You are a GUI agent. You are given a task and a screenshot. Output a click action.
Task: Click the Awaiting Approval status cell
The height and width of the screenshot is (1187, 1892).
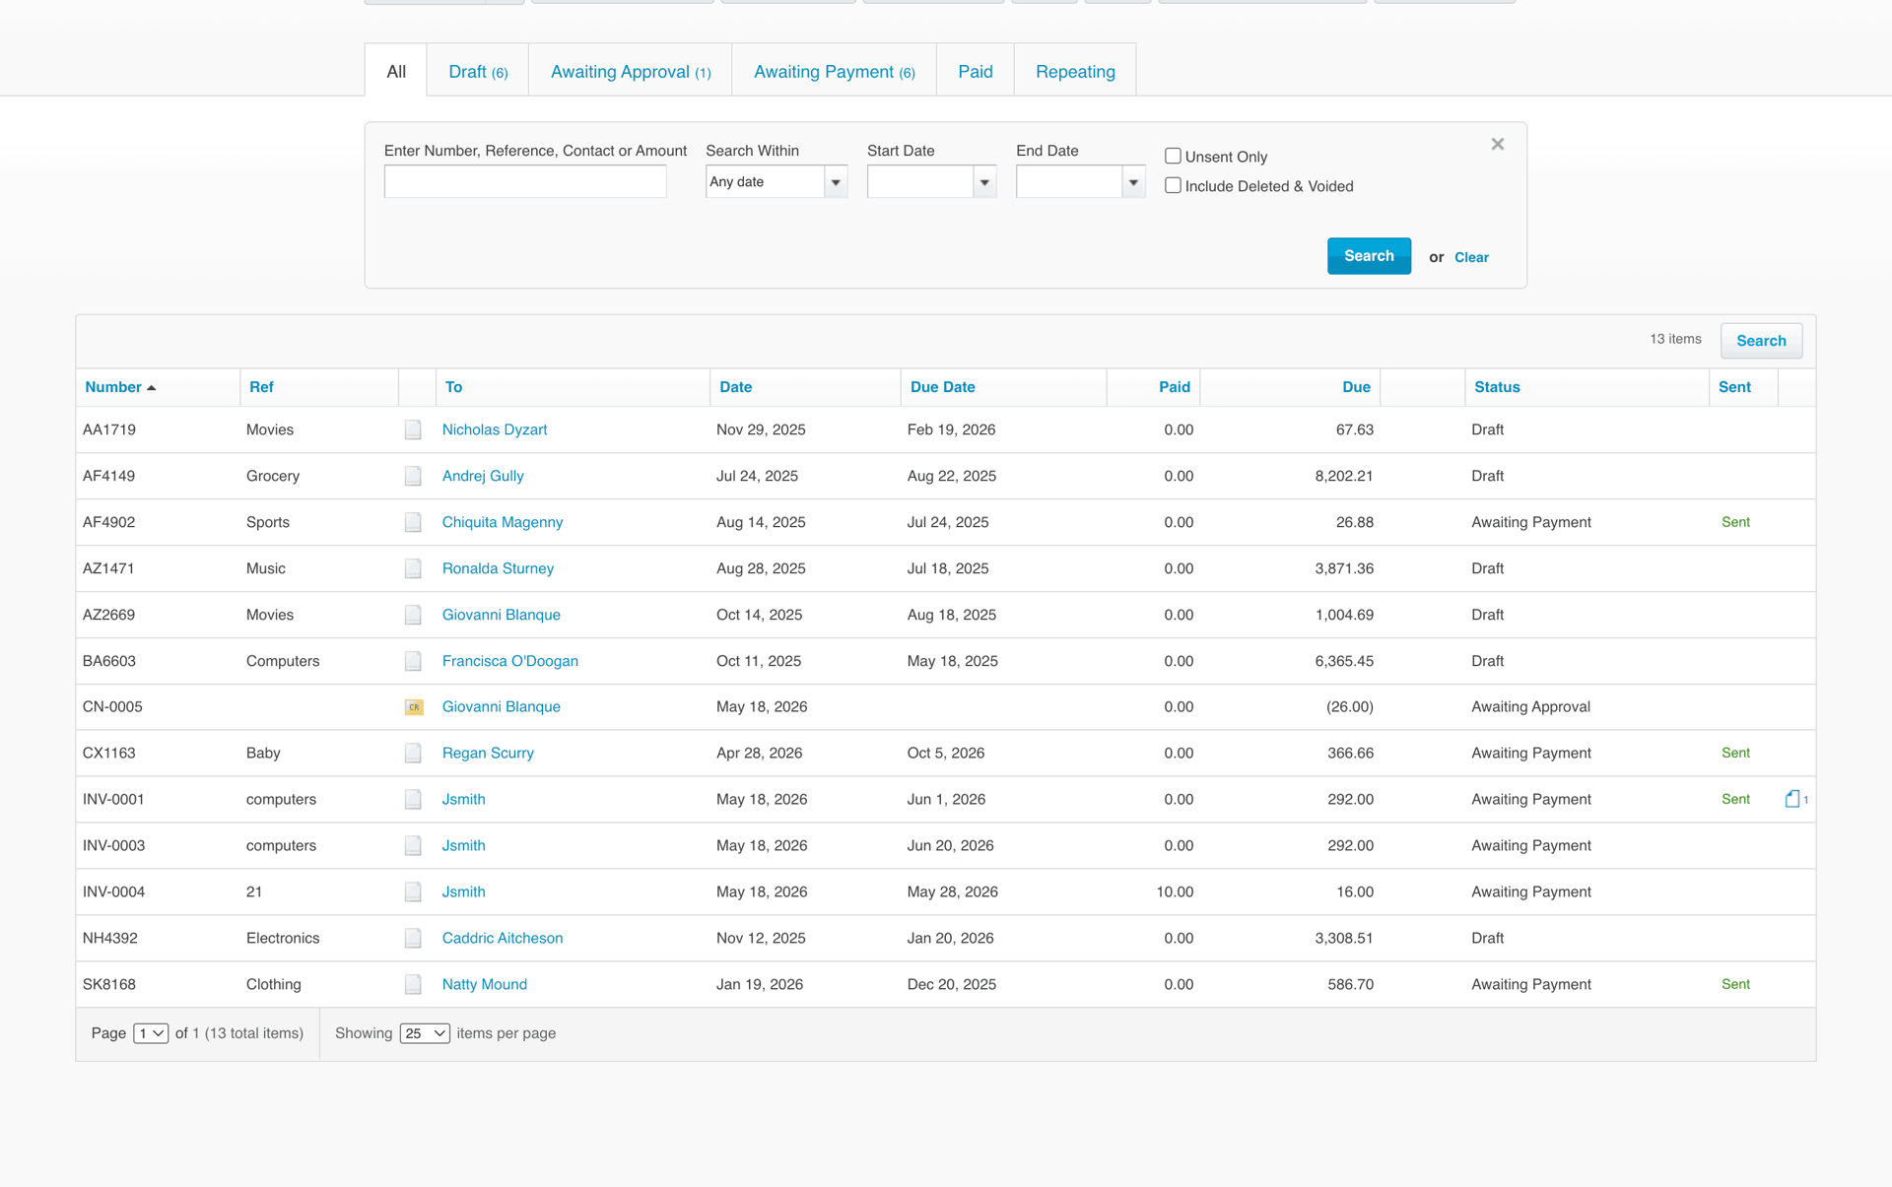pyautogui.click(x=1530, y=706)
